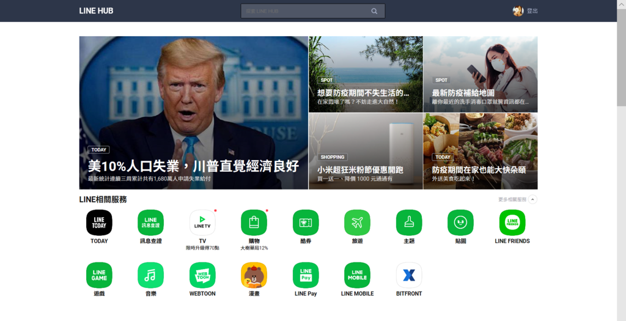Open the LINE MOBILE icon
The image size is (626, 321).
pos(357,275)
